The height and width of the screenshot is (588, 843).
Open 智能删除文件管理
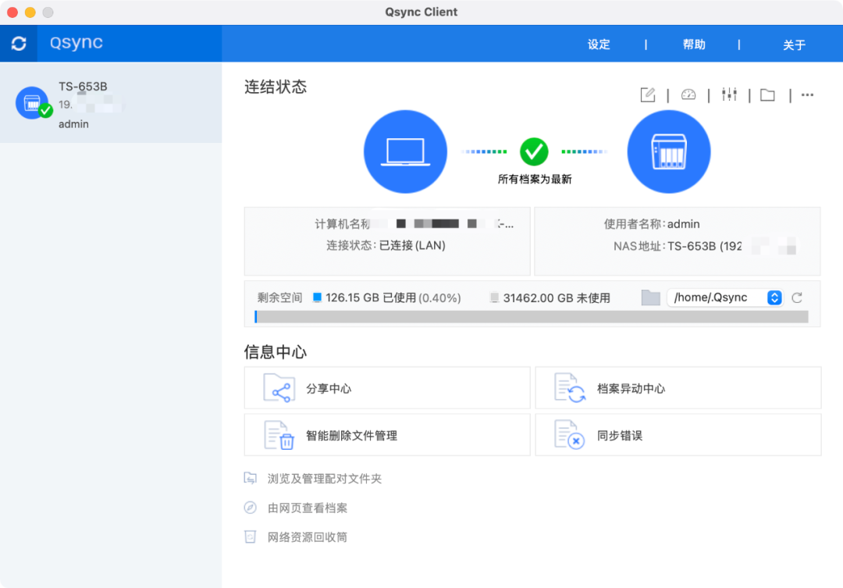pyautogui.click(x=387, y=435)
